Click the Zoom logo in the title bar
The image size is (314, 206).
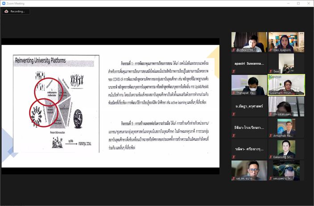click(4, 4)
